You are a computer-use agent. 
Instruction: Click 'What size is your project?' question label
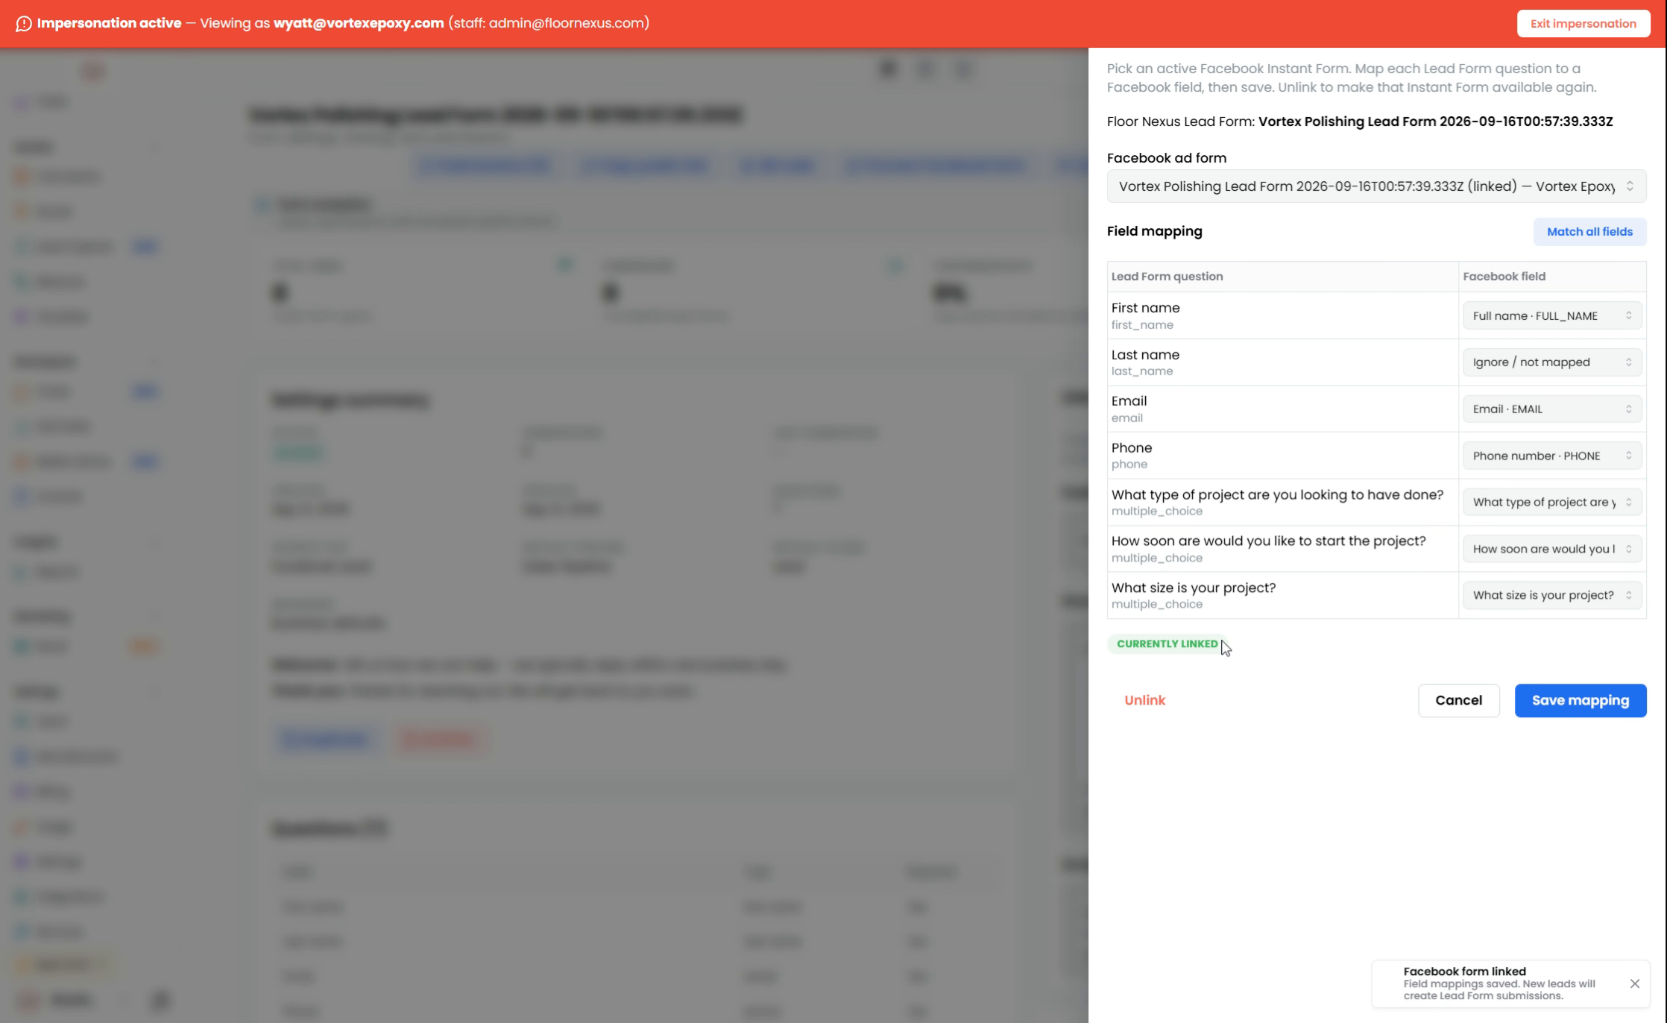click(1193, 588)
